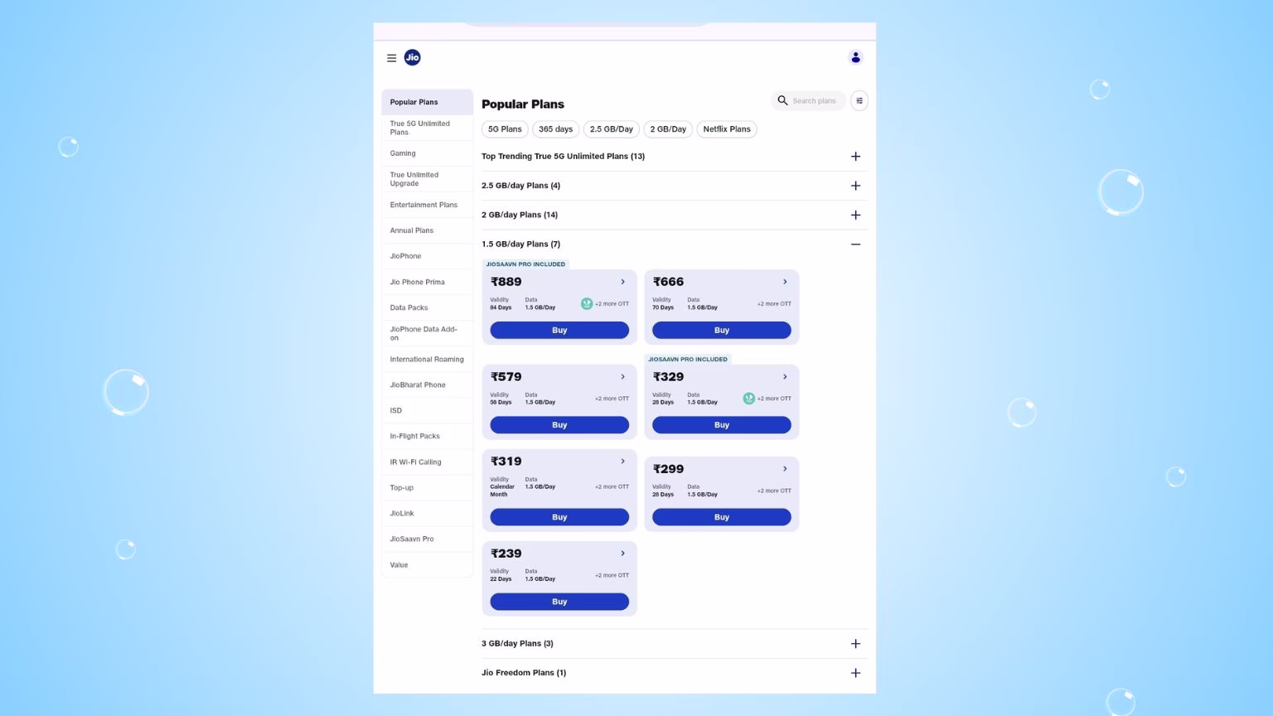Toggle the 2.5 GB/Day filter chip

[611, 129]
